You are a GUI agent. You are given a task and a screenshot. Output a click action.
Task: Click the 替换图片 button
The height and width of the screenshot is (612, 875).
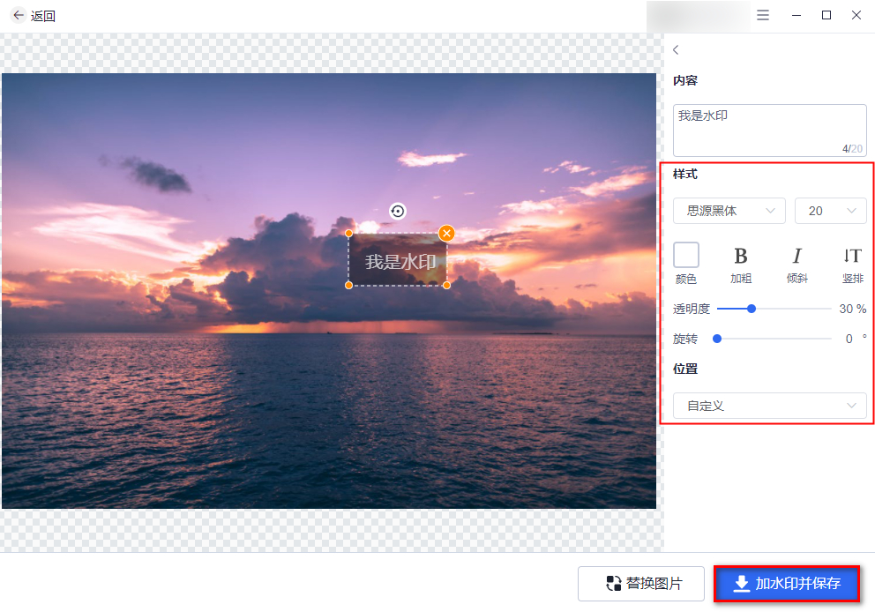tap(640, 584)
